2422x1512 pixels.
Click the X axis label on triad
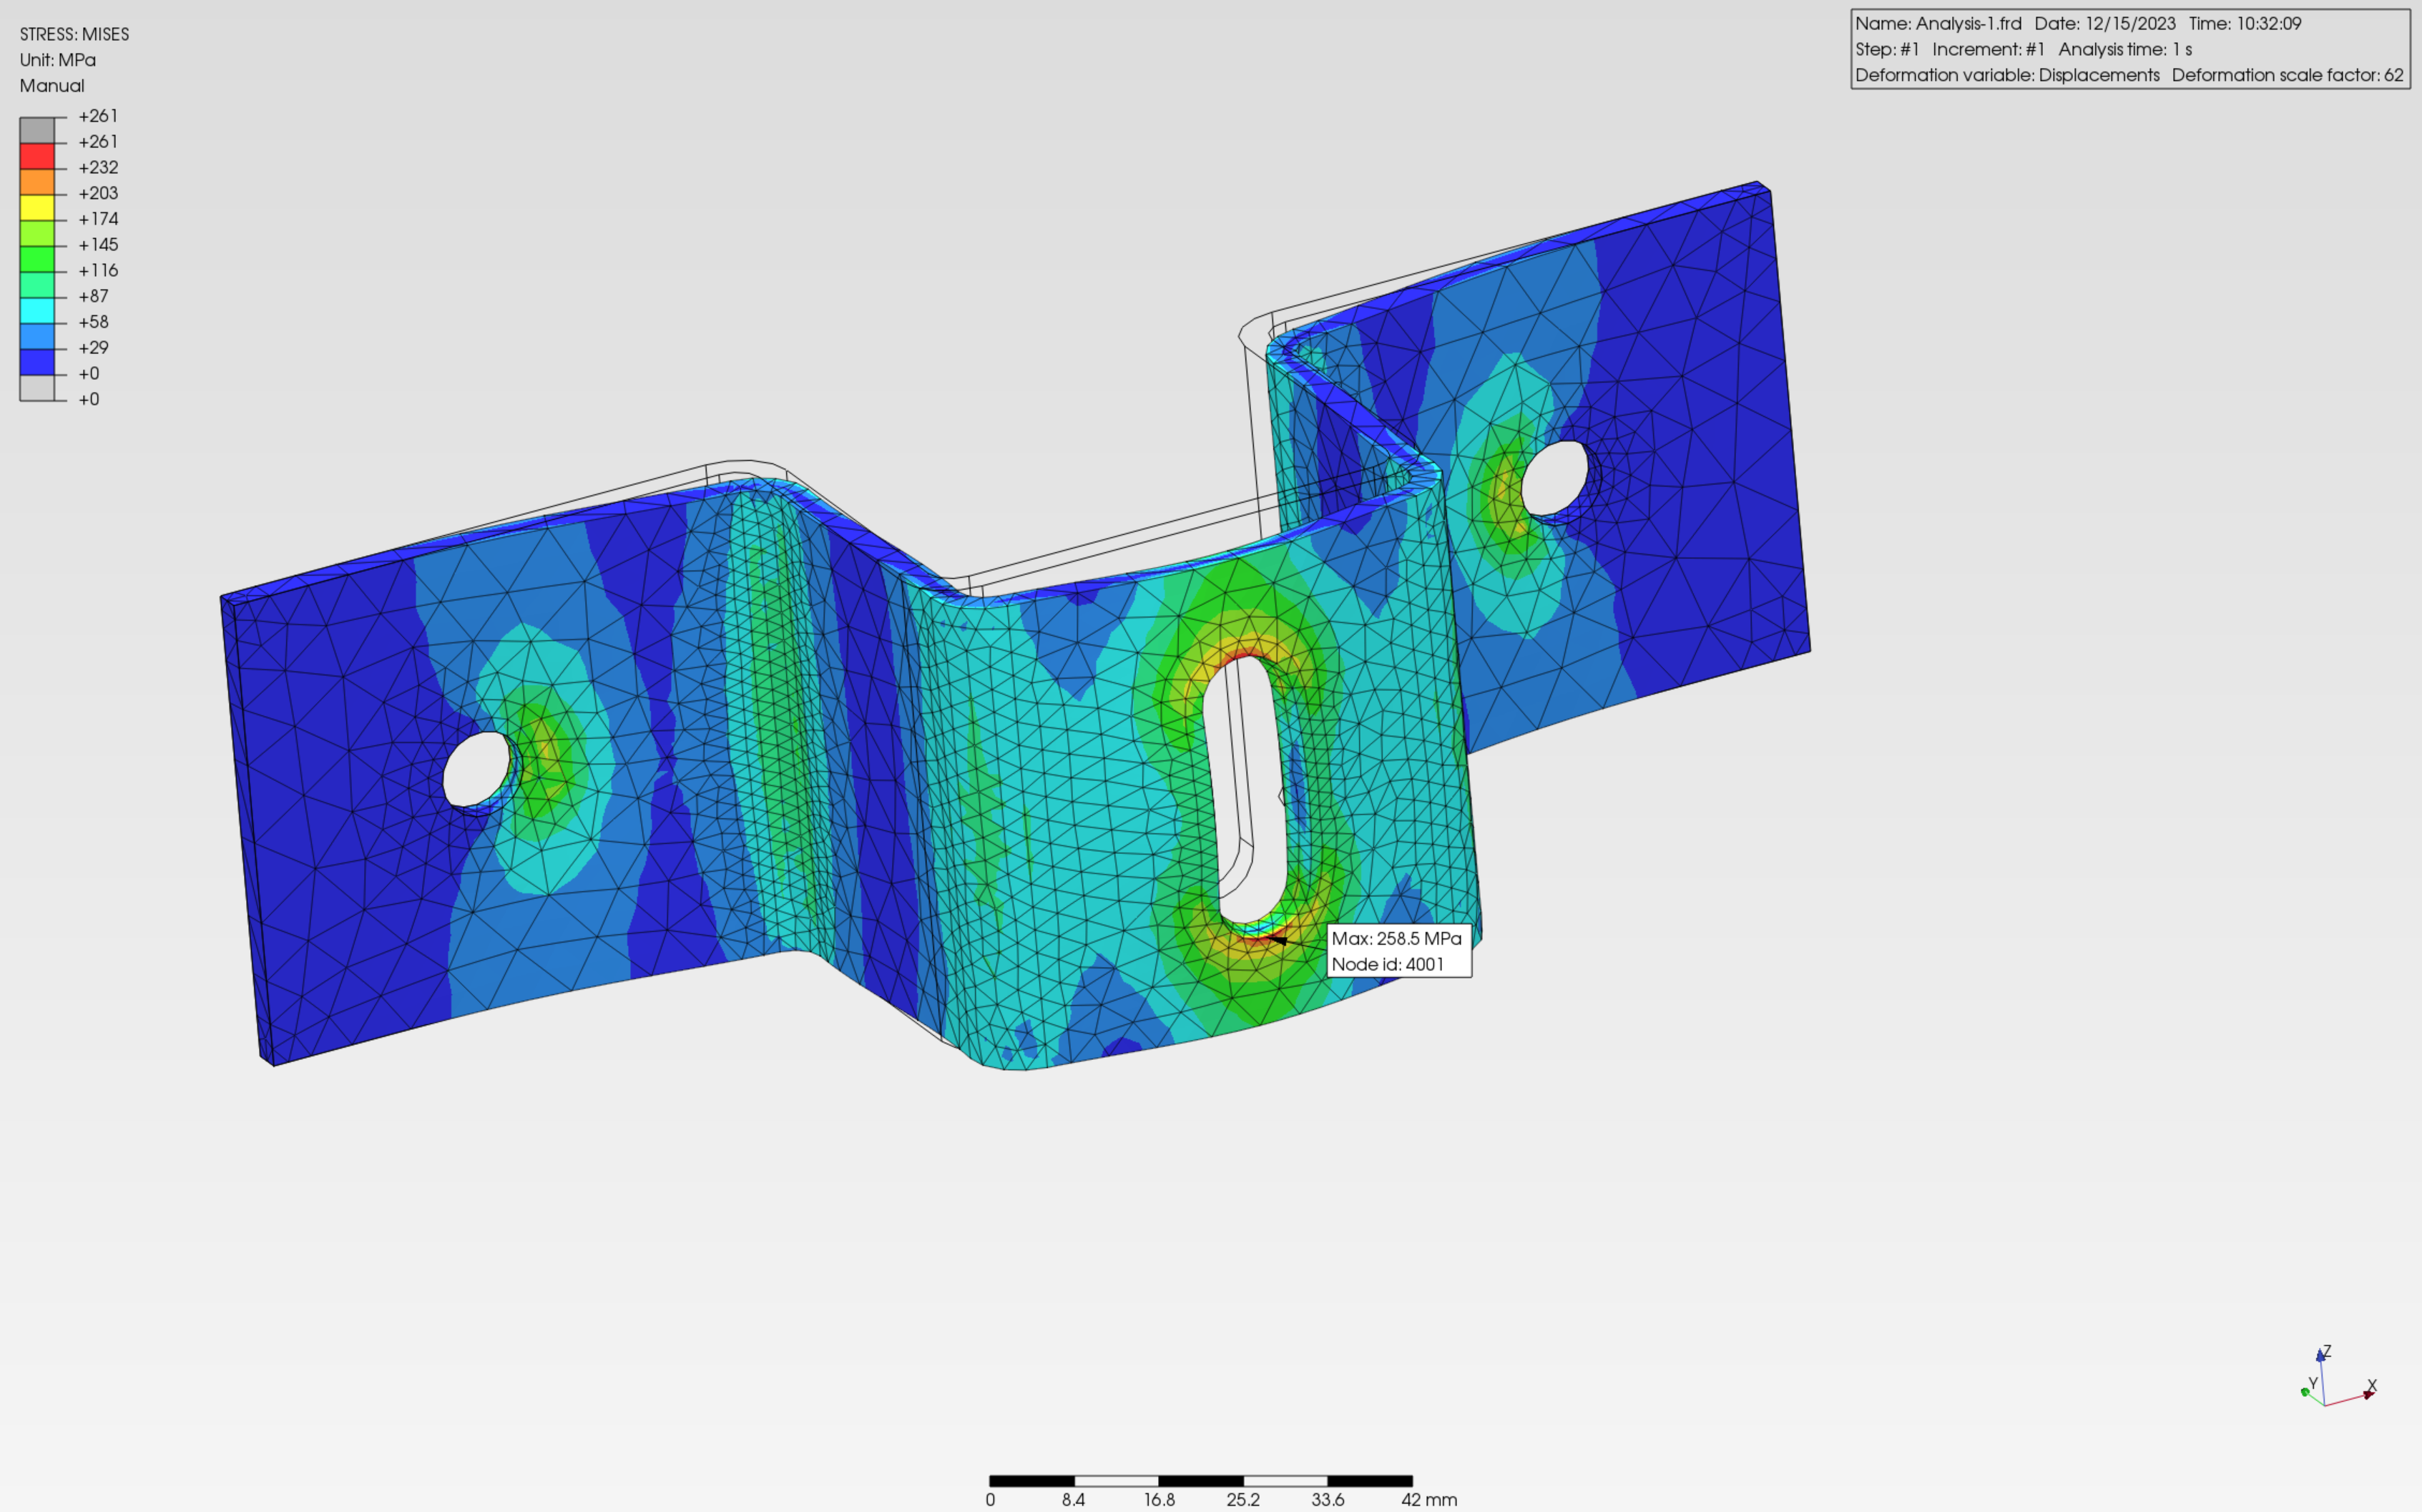click(2372, 1386)
